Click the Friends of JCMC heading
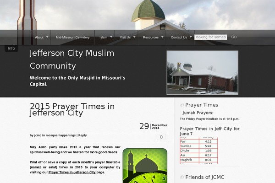The width and height of the screenshot is (275, 183). click(205, 177)
